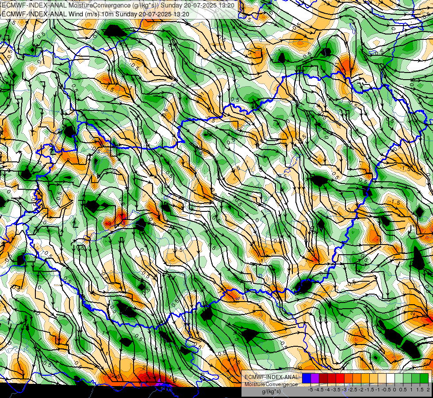433x398 pixels.
Task: Select the white legend swatch
Action: (x=391, y=378)
